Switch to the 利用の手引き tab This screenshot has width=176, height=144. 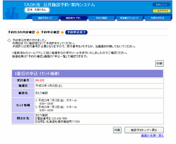158,18
